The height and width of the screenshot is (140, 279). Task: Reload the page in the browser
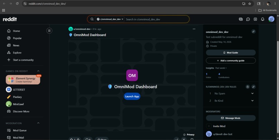pyautogui.click(x=17, y=3)
